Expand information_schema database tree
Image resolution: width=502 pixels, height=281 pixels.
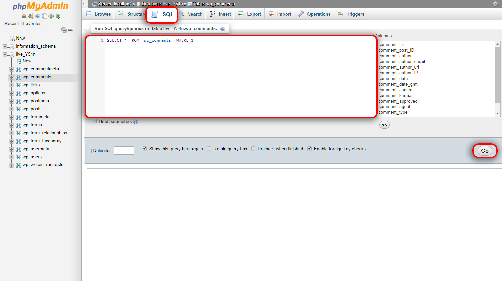pos(5,46)
